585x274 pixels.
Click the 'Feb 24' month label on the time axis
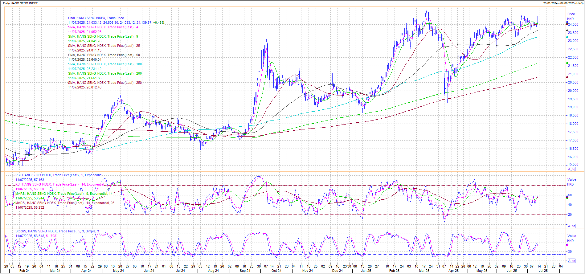(x=24, y=271)
